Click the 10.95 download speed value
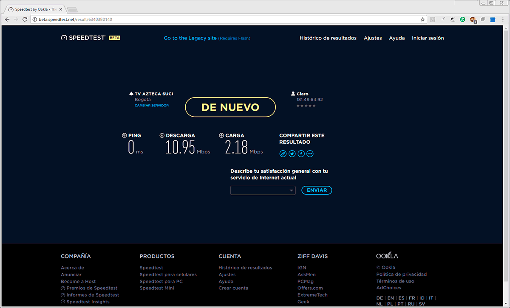The width and height of the screenshot is (510, 308). point(180,147)
